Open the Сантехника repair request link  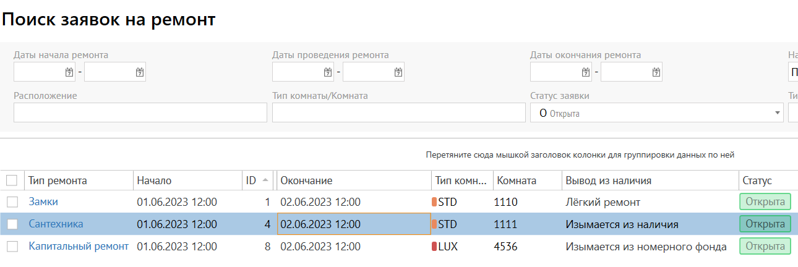tap(56, 224)
